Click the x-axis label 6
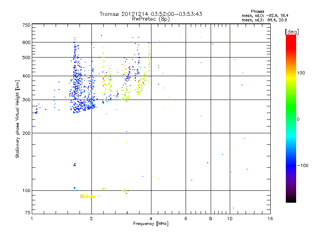 coord(186,219)
